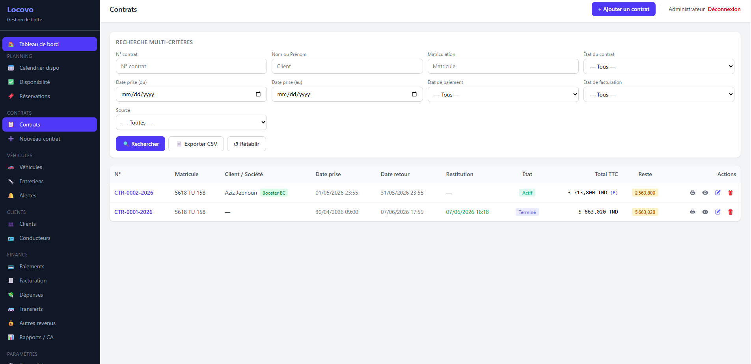The width and height of the screenshot is (751, 364).
Task: Focus the Matricule input field
Action: click(x=503, y=66)
